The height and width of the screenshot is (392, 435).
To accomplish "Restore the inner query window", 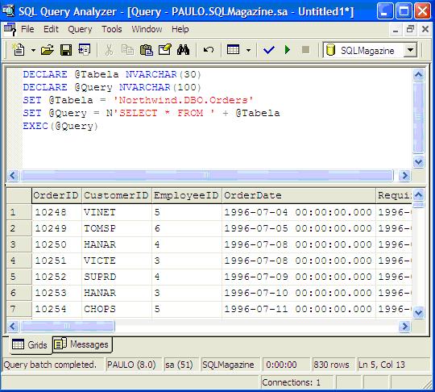I will pyautogui.click(x=410, y=29).
